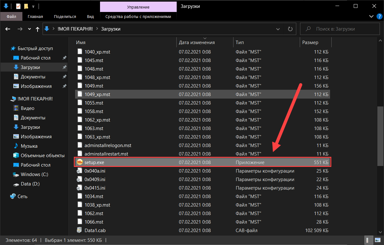Click the Data1.cab file icon
This screenshot has height=245, width=384.
[79, 230]
